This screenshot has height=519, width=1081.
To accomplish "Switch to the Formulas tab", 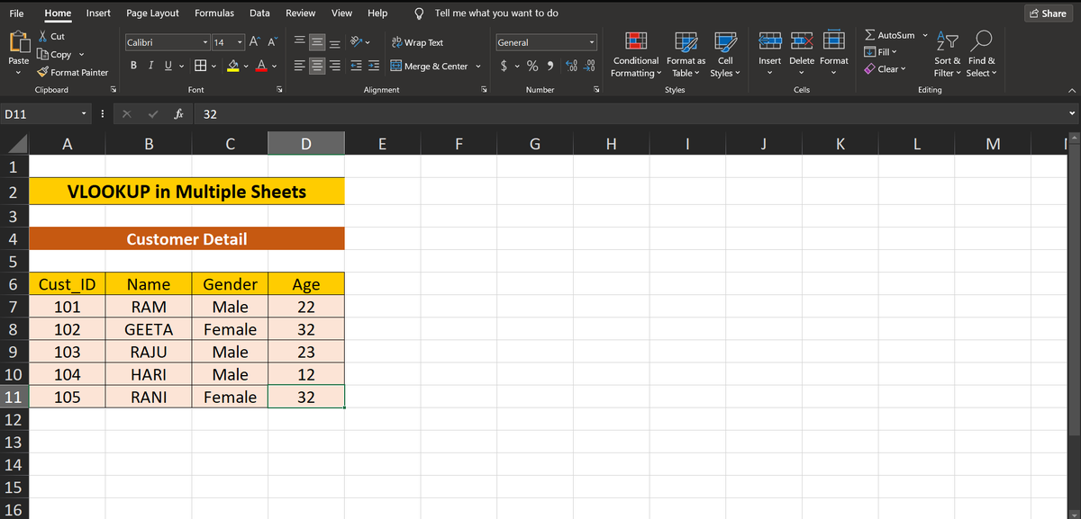I will coord(214,13).
